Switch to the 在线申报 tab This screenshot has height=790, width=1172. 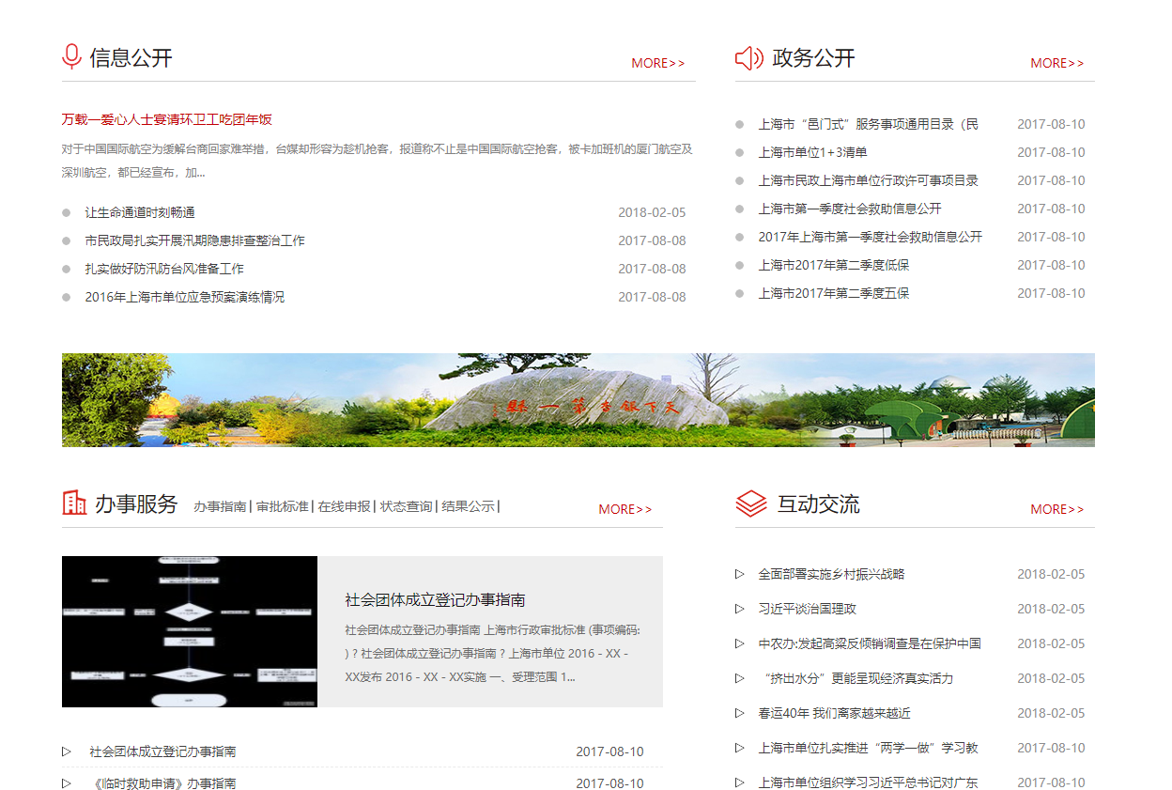coord(344,506)
